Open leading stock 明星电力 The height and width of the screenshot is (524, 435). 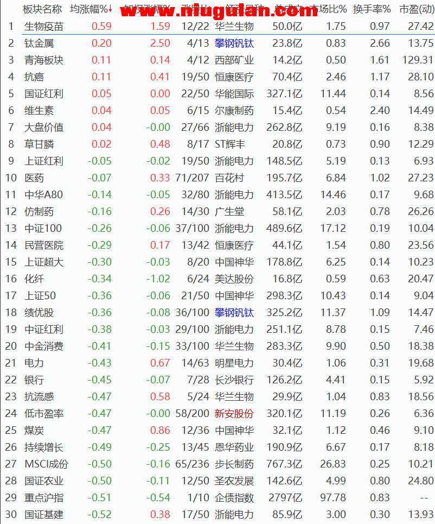point(234,363)
